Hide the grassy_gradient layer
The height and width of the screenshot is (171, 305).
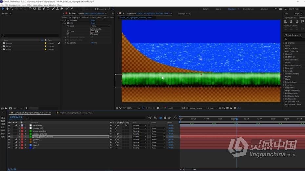pyautogui.click(x=9, y=131)
